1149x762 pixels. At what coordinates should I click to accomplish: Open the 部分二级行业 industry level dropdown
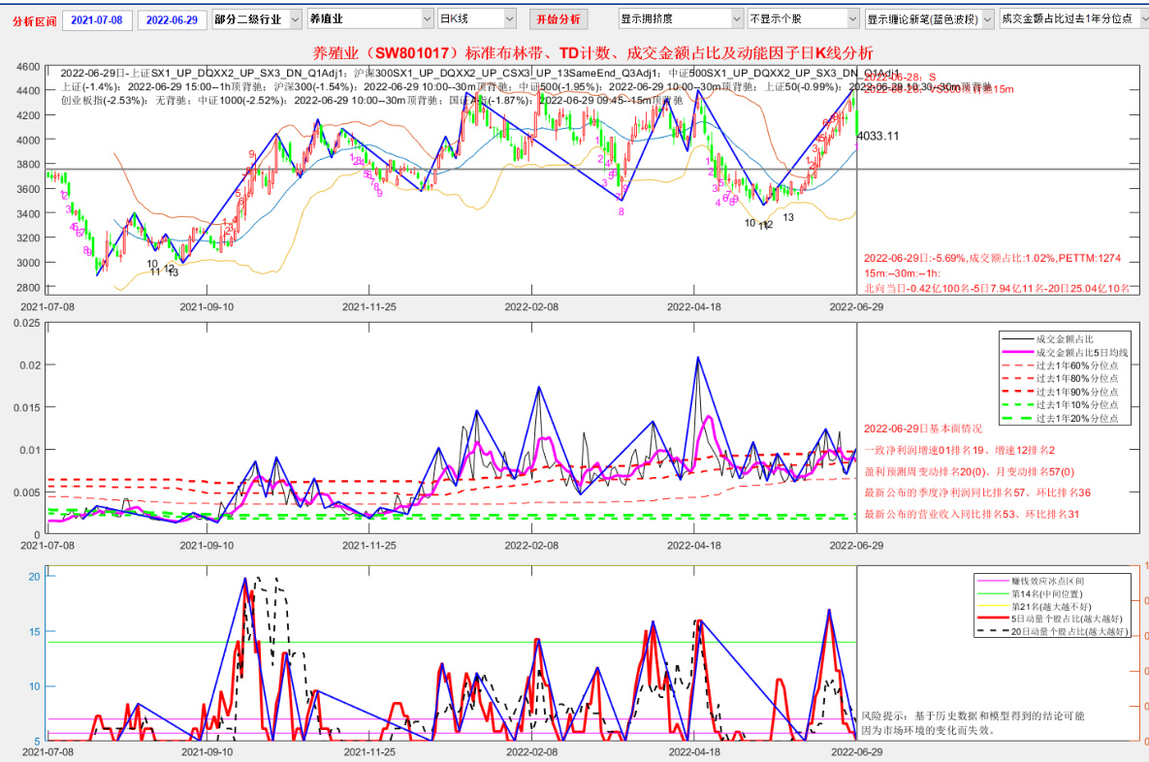point(255,18)
